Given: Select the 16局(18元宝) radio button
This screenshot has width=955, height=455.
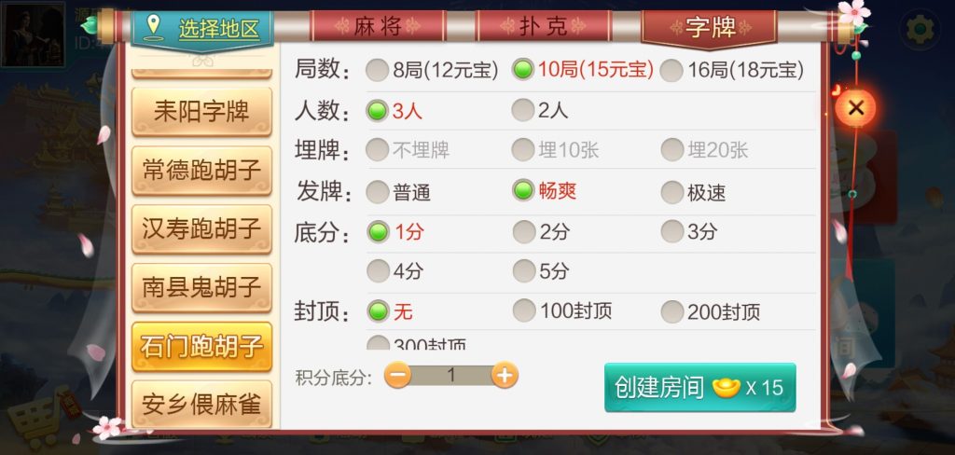Looking at the screenshot, I should pos(731,71).
